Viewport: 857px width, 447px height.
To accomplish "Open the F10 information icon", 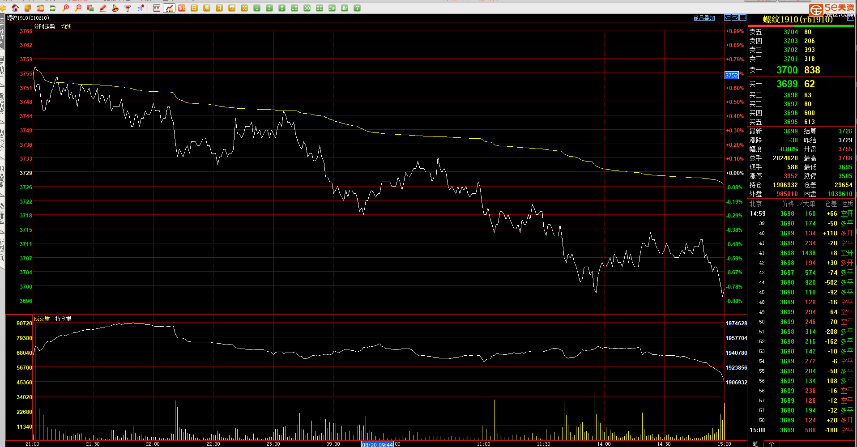I will point(40,8).
